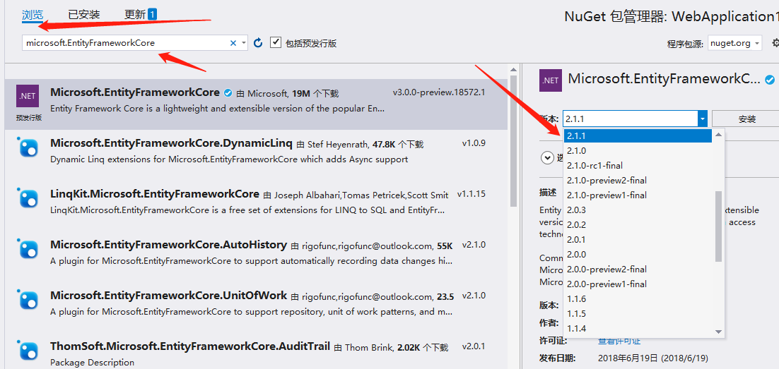Click v1.0.9 version label of DynamicLinq

click(474, 143)
